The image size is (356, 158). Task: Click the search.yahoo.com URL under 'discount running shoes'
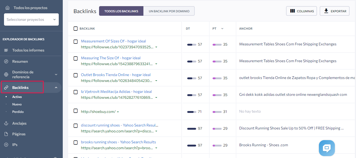(117, 131)
